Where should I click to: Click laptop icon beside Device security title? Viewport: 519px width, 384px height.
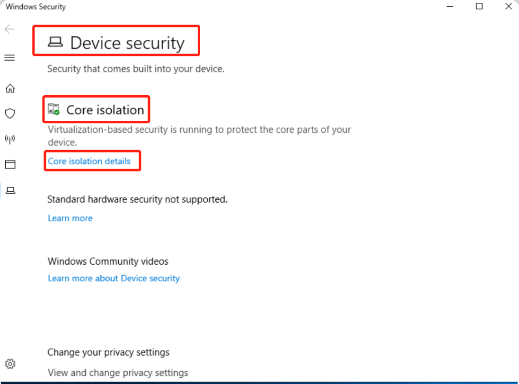(x=55, y=42)
